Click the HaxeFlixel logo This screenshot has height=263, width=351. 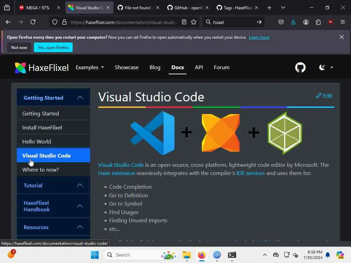click(x=41, y=67)
